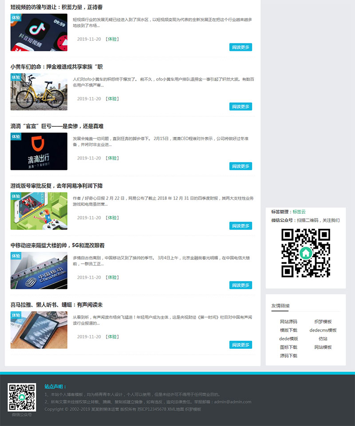Click the 滴滴 article summary text
Screen dimensions: 355x426
click(x=161, y=141)
